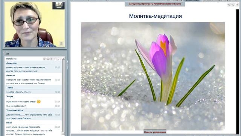Viewport: 241px width, 136px height.
Task: Zoom in on the presentation slide
Action: tap(229, 5)
